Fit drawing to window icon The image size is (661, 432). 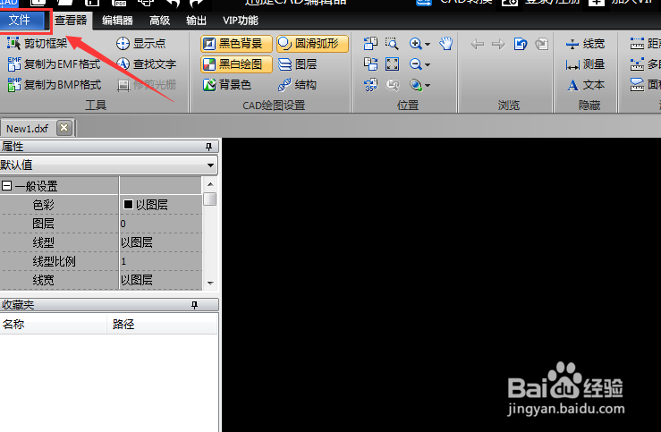point(392,64)
